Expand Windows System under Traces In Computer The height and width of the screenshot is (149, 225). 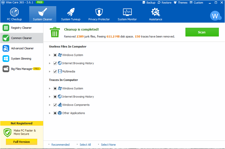pos(50,88)
